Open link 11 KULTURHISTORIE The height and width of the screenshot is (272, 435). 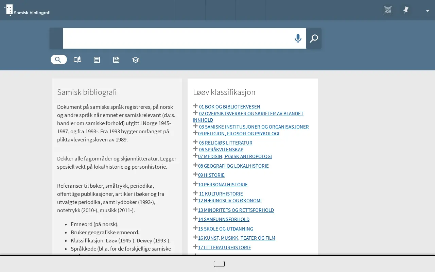pos(221,194)
